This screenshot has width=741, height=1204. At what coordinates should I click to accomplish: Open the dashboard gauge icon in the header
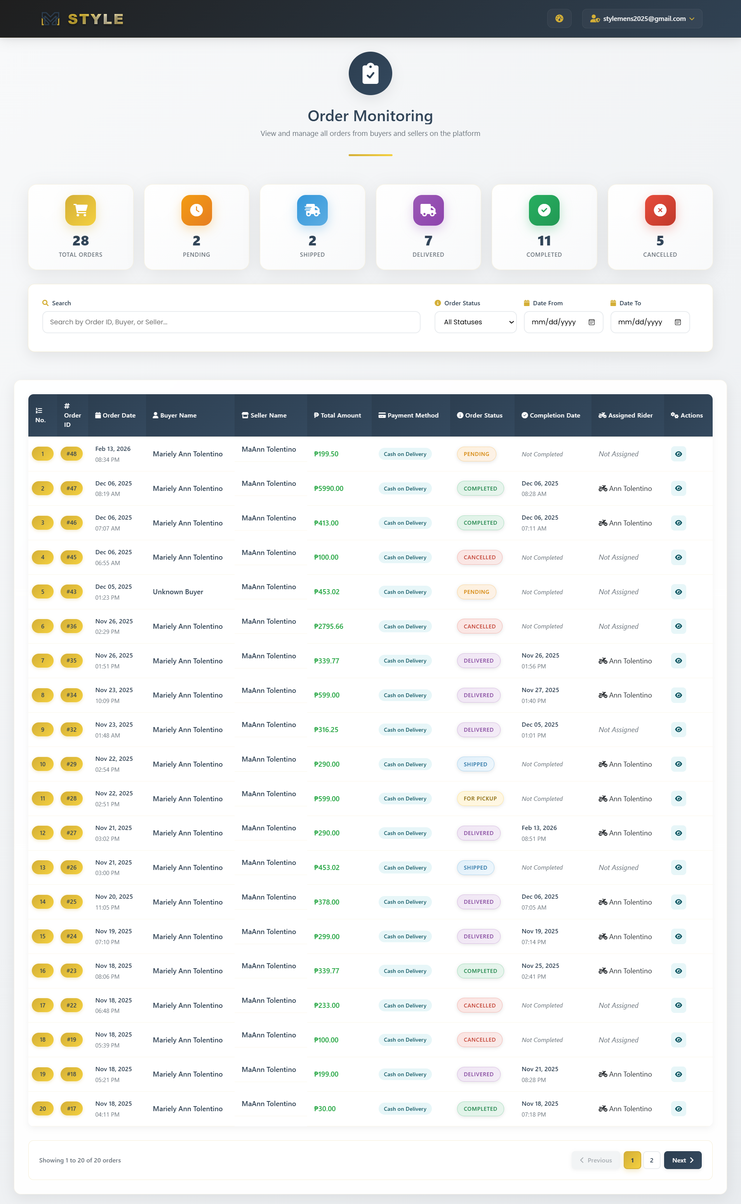pos(559,18)
